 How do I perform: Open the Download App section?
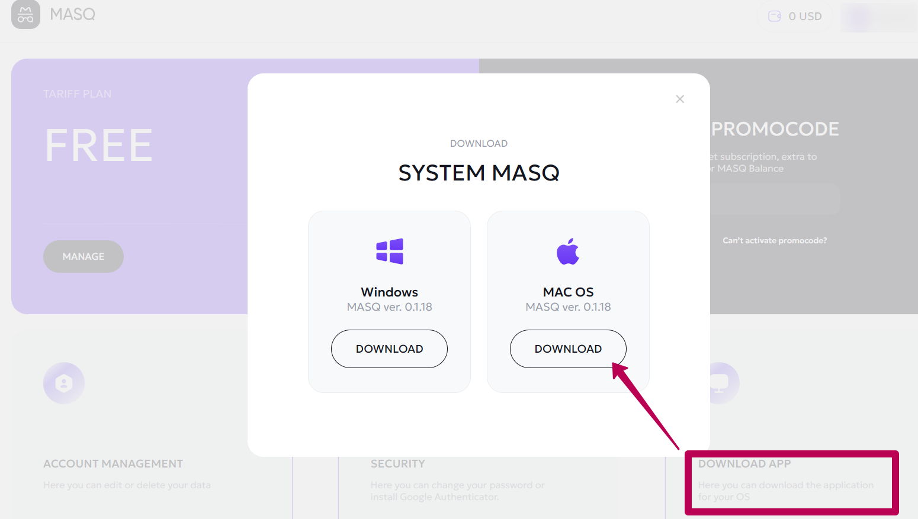click(744, 464)
